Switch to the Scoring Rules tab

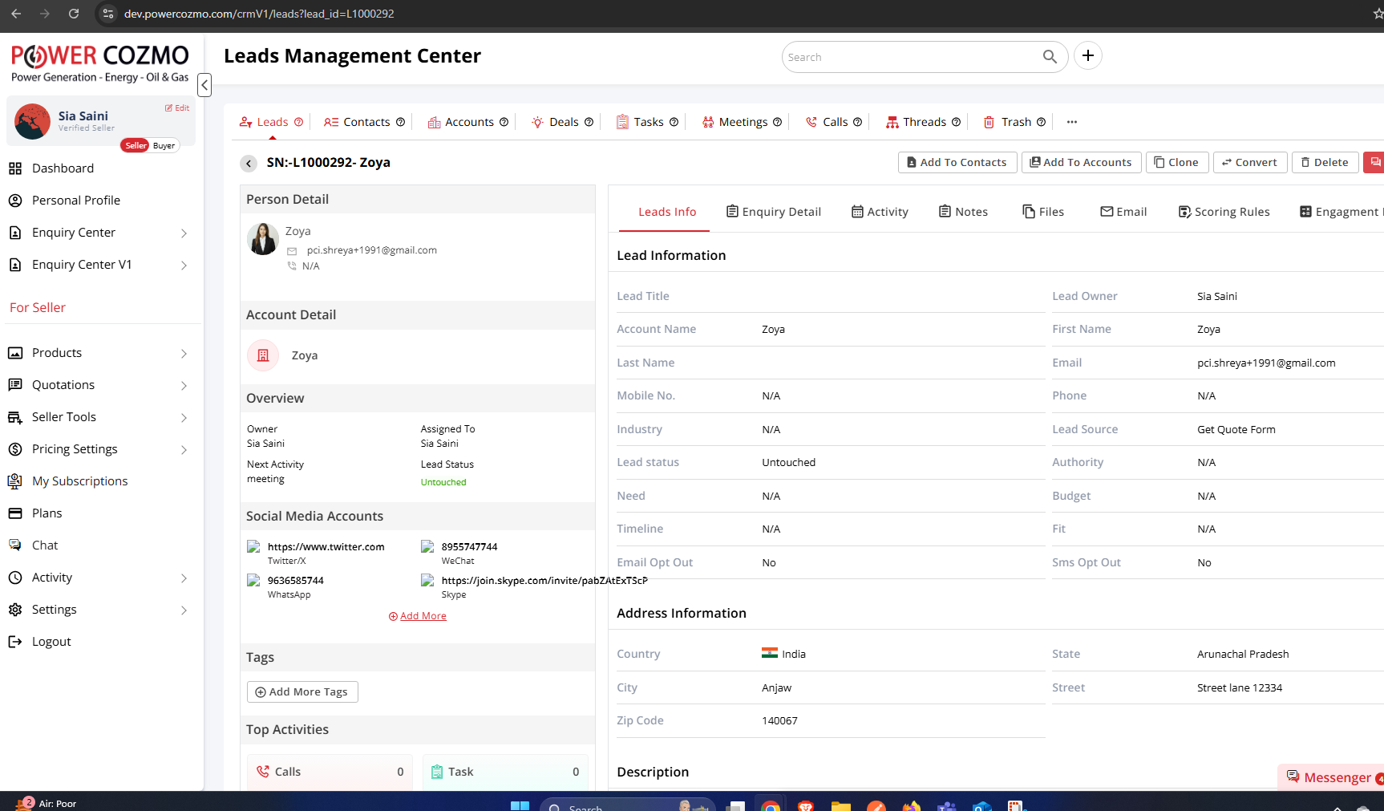click(1224, 212)
